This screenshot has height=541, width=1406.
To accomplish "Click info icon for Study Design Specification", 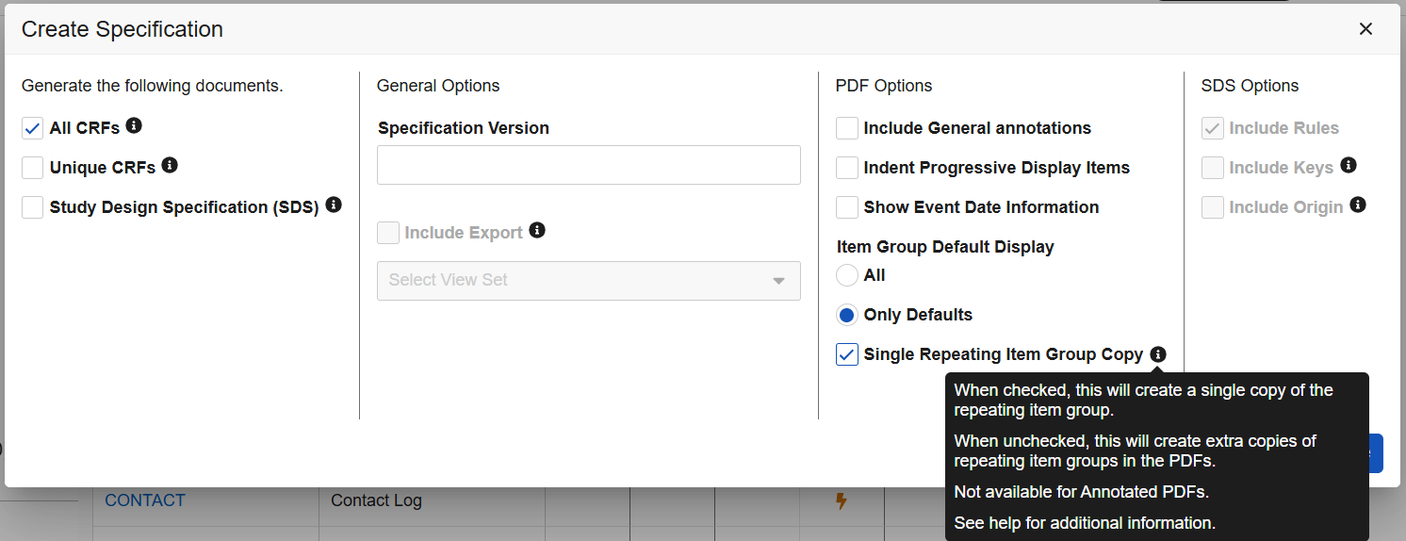I will [333, 205].
